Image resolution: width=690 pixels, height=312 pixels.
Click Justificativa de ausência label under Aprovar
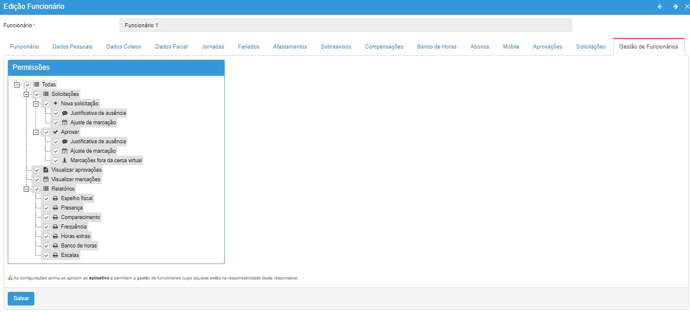pos(98,141)
